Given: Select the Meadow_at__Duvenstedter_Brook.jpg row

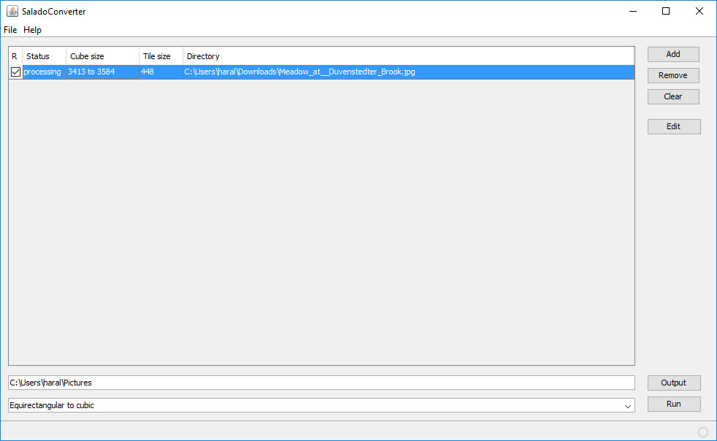Looking at the screenshot, I should [x=299, y=72].
